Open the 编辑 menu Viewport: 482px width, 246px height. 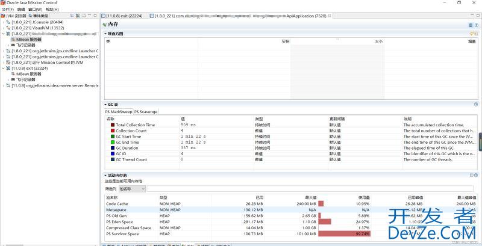[21, 10]
